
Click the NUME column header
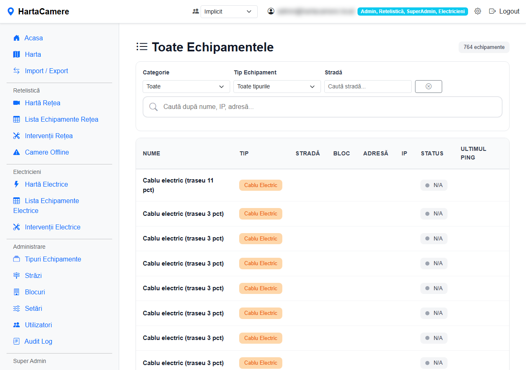pyautogui.click(x=152, y=153)
